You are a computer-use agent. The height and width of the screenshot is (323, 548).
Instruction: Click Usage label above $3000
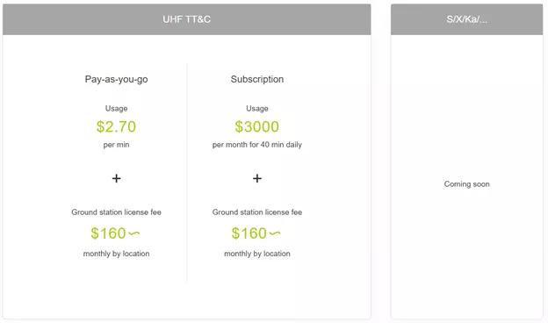(x=257, y=108)
